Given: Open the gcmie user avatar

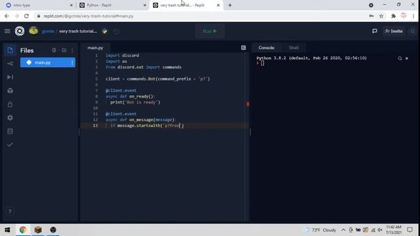Looking at the screenshot, I should coord(33,31).
